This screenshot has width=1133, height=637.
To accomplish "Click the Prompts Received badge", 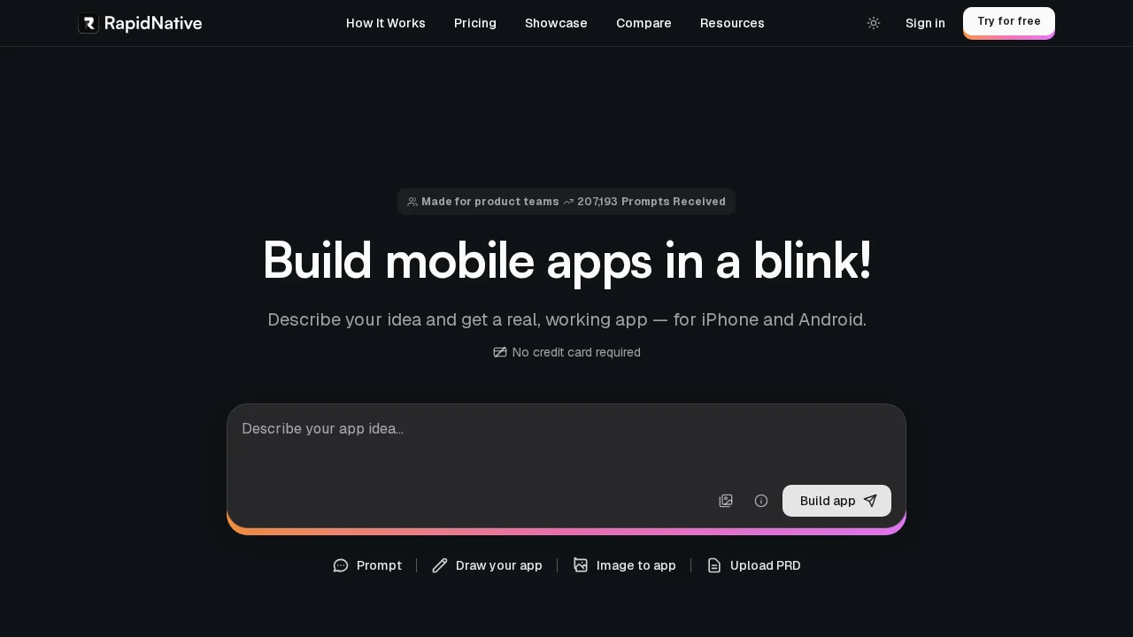I will click(566, 202).
